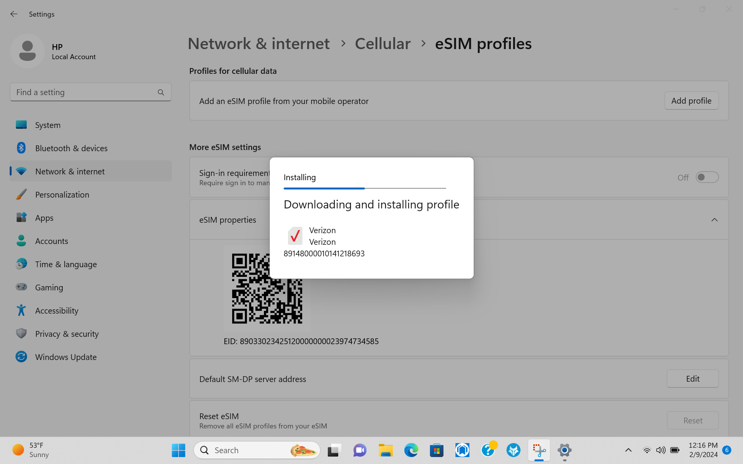Open File Explorer from taskbar
The image size is (743, 464).
[x=385, y=450]
